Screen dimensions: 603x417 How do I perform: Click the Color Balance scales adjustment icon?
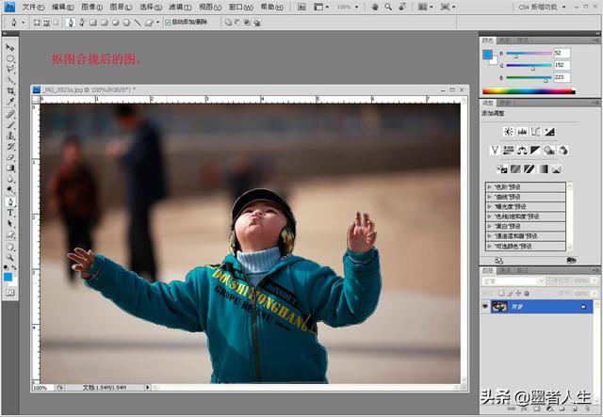tap(521, 150)
